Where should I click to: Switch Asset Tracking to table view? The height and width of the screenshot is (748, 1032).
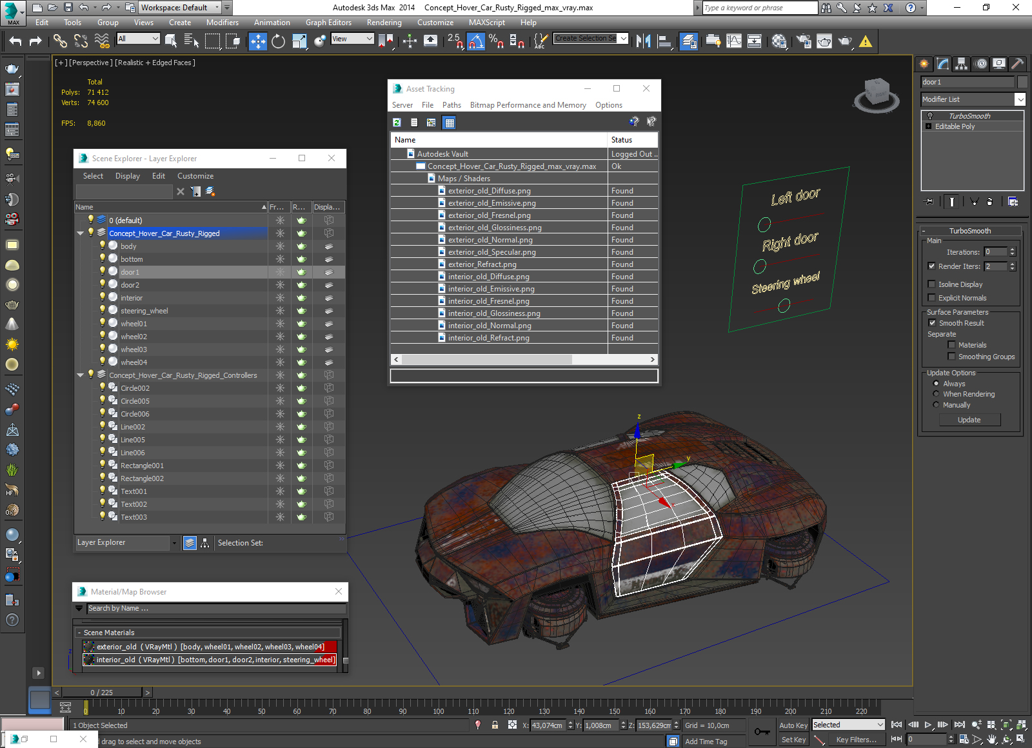(x=450, y=123)
